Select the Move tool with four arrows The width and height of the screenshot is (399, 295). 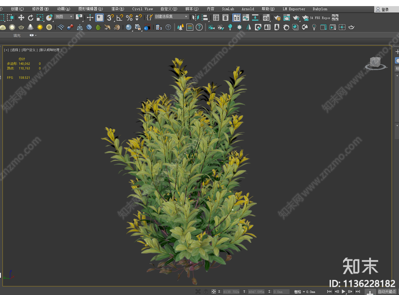[x=21, y=18]
